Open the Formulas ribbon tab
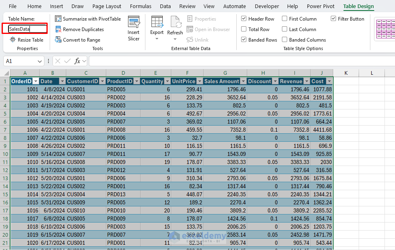The width and height of the screenshot is (395, 250). pos(141,6)
